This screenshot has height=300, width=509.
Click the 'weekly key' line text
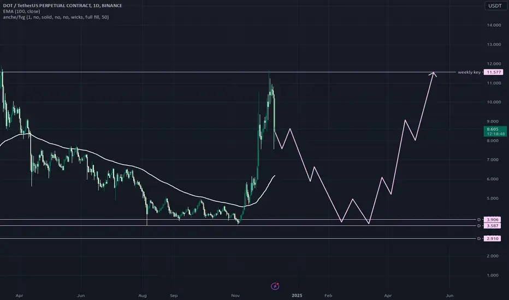(469, 73)
